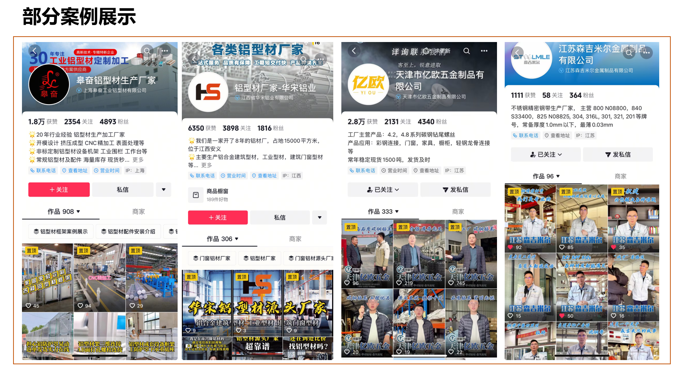Go back from 江苏森吉米尔金属制品 profile
This screenshot has height=372, width=680.
point(517,52)
